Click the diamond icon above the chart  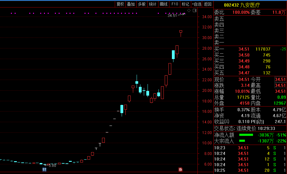click(x=189, y=10)
